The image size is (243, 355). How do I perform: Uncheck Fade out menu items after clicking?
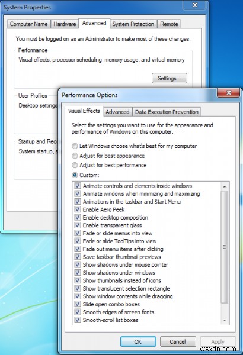78,249
